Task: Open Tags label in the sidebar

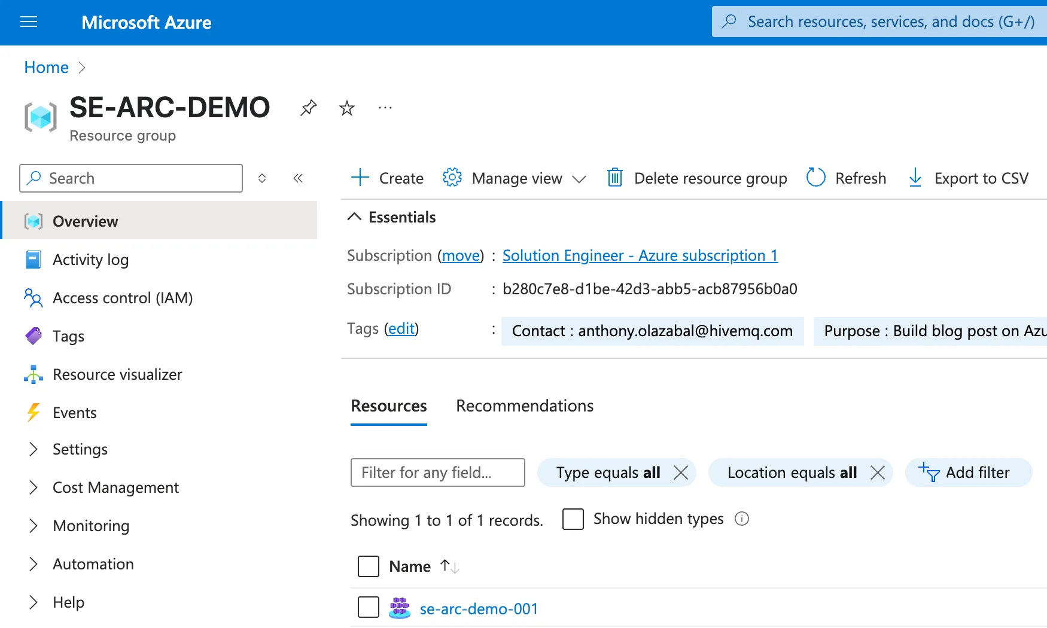Action: pos(68,336)
